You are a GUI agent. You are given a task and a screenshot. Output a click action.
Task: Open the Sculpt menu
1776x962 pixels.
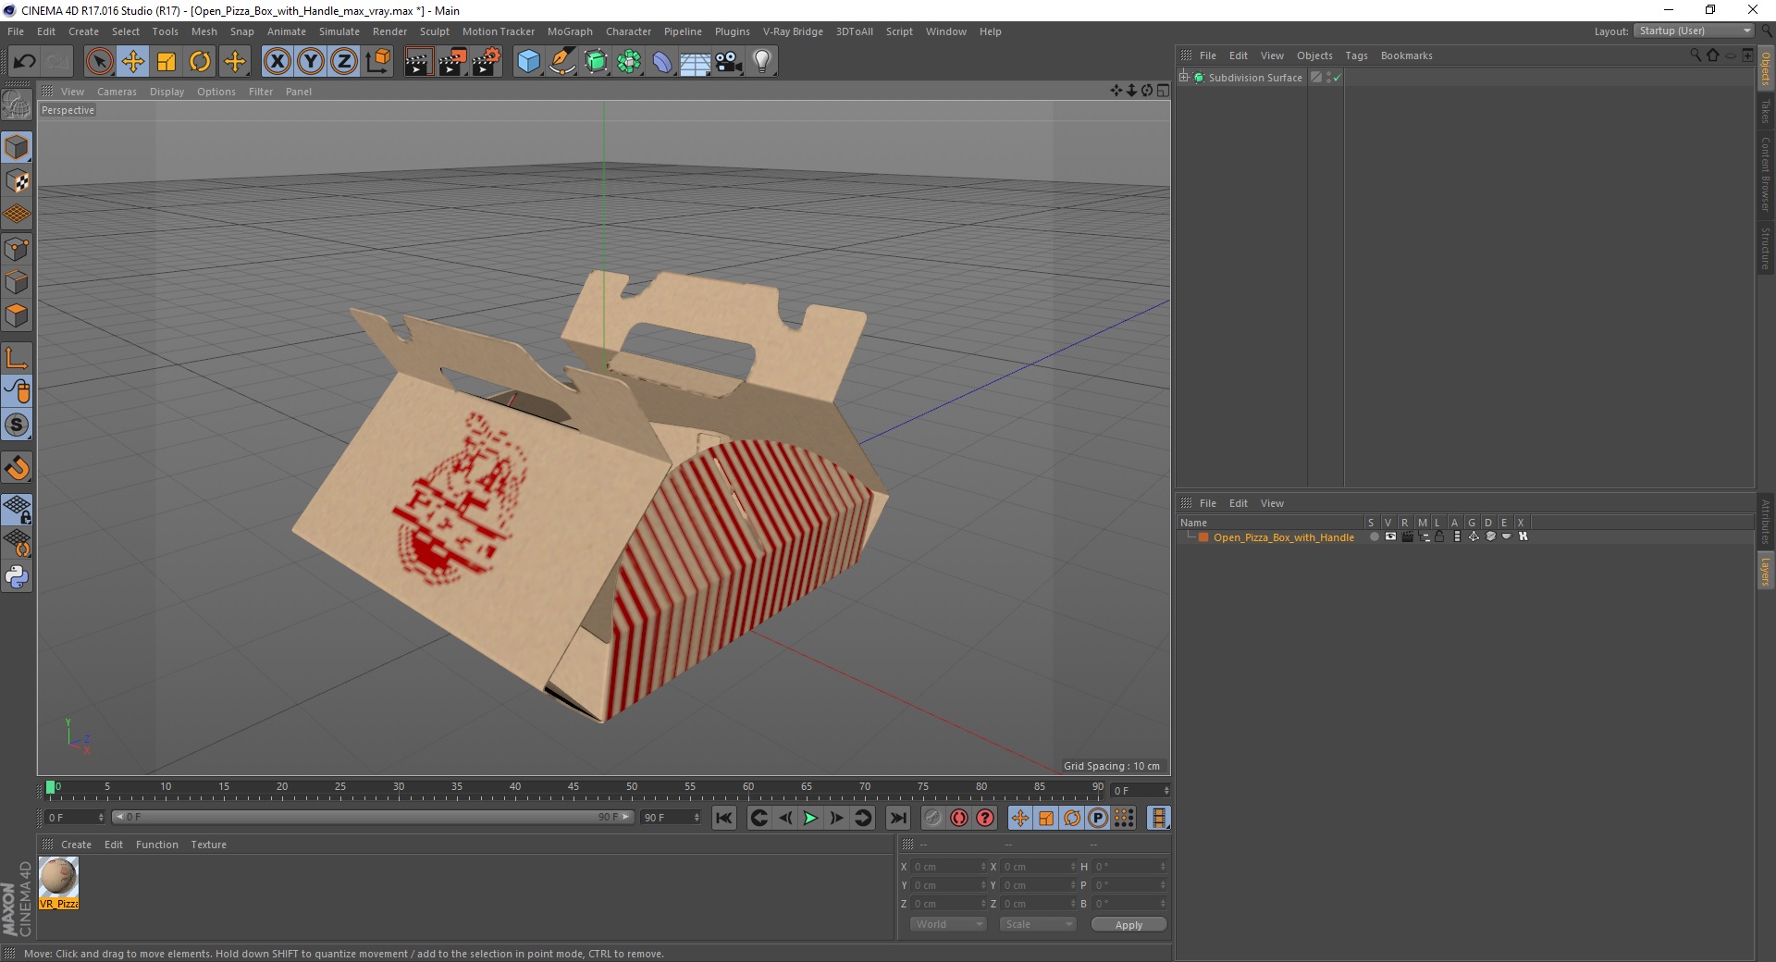point(434,31)
